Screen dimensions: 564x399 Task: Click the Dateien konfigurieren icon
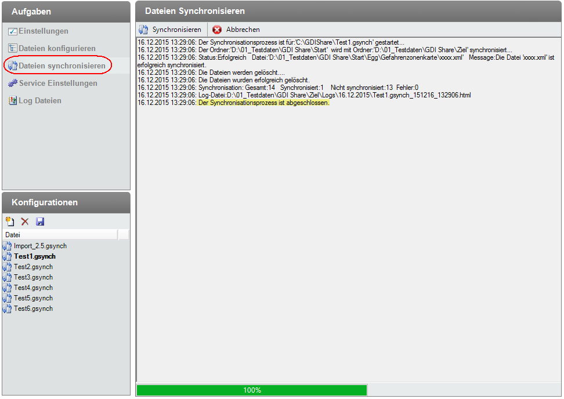(12, 49)
